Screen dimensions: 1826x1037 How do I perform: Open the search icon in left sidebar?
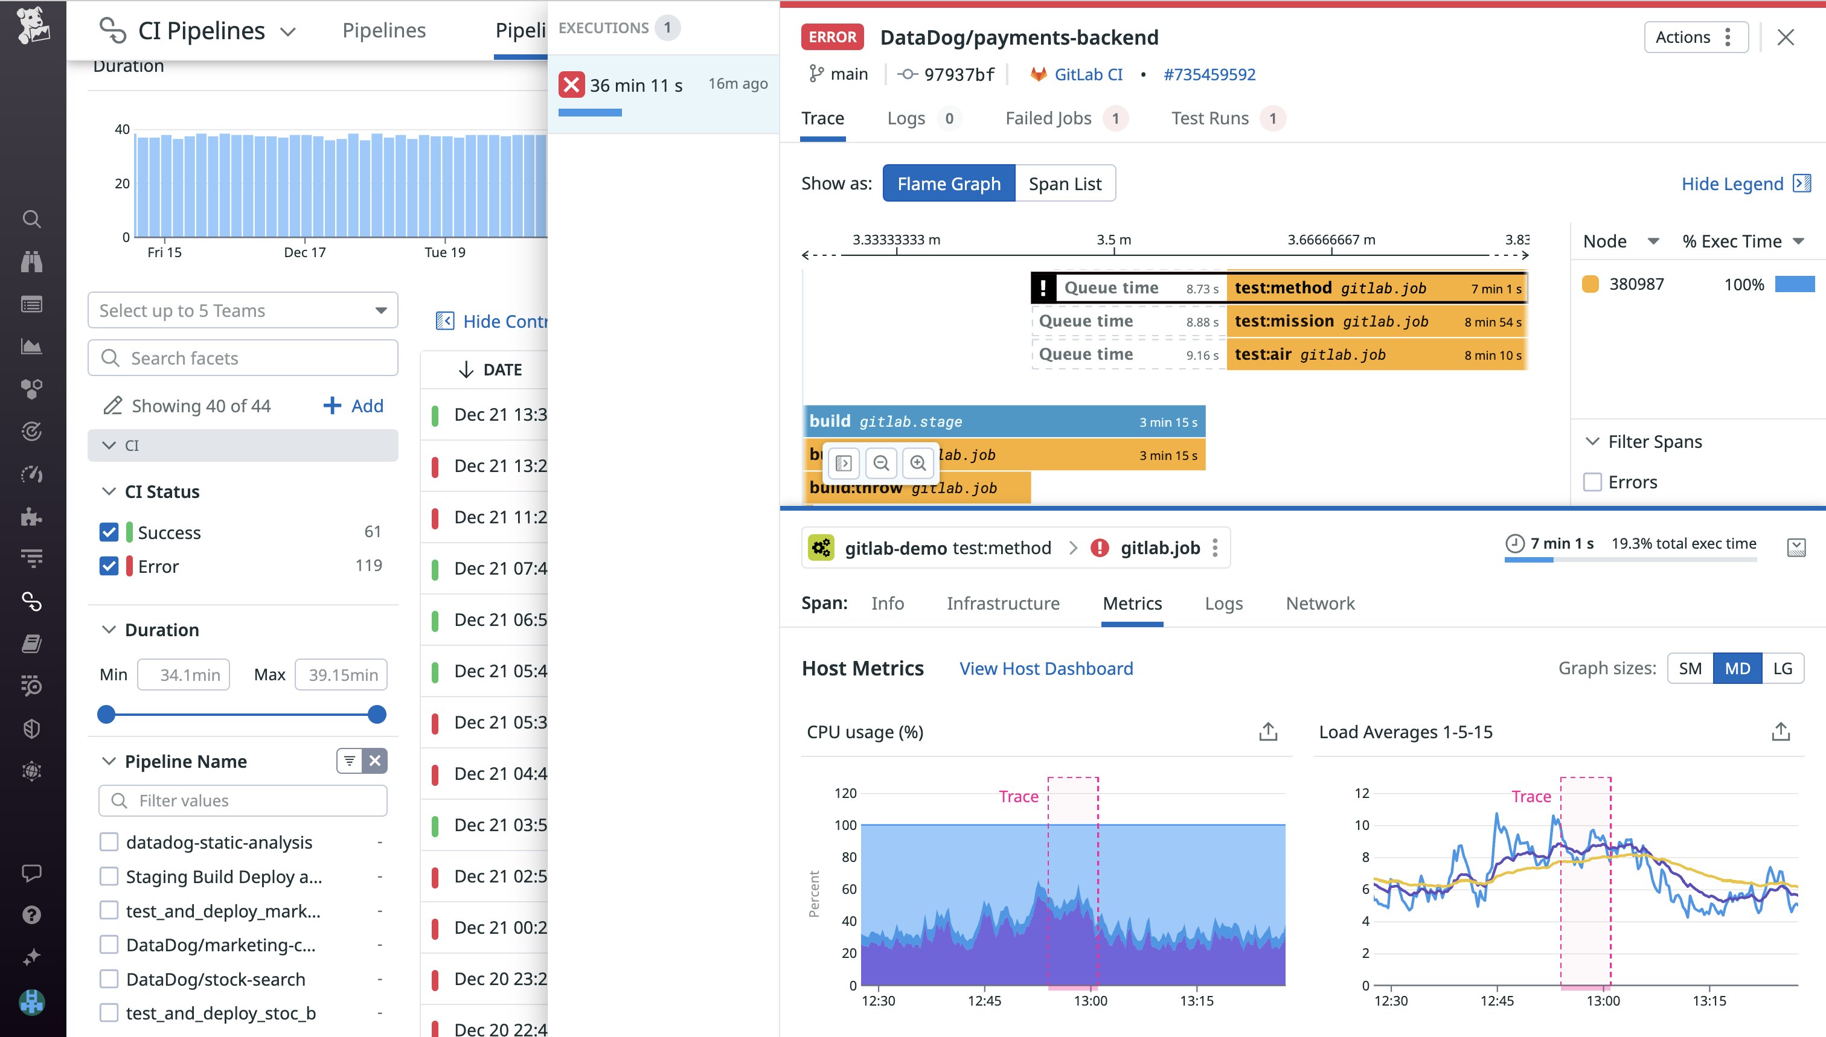31,219
